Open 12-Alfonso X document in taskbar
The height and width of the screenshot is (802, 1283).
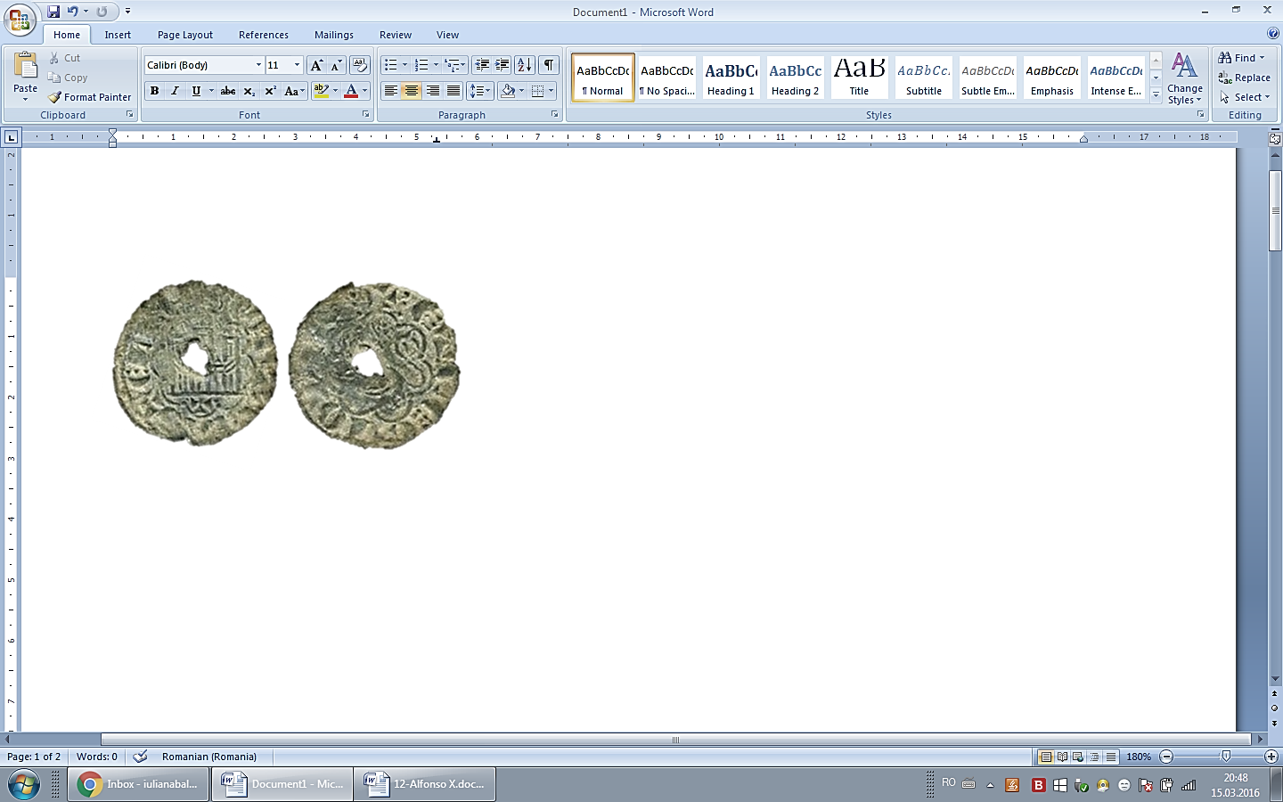[x=425, y=784]
